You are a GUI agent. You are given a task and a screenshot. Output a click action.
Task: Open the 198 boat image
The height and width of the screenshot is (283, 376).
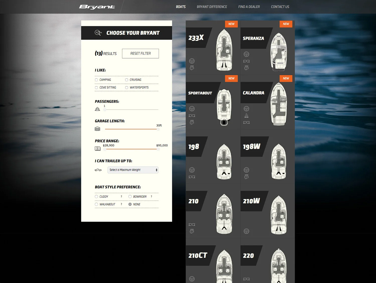click(224, 162)
